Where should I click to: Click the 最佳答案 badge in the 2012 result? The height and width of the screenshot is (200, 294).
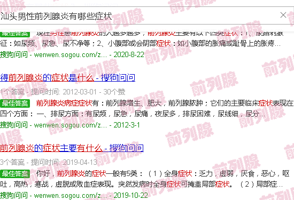pos(15,103)
